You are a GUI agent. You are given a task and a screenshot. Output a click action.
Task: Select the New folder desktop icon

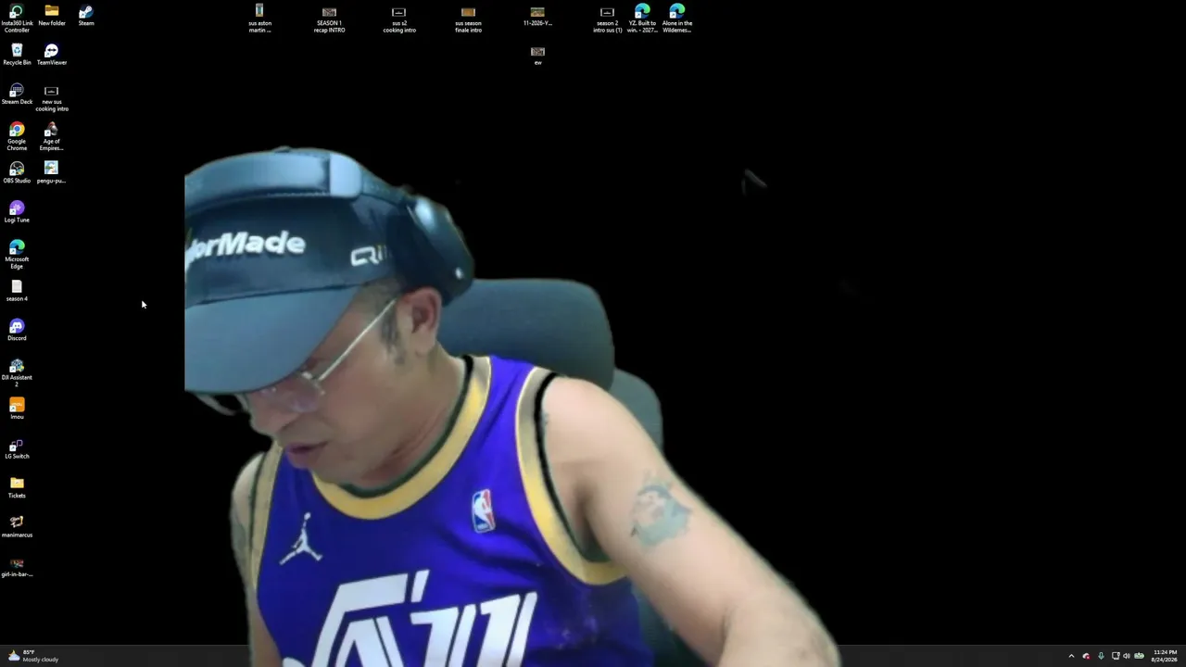tap(52, 16)
